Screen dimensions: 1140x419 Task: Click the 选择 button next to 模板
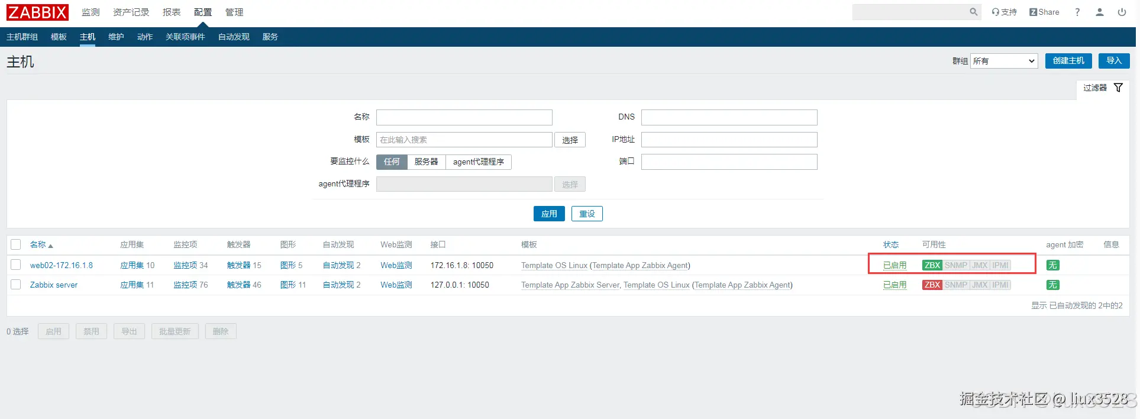click(570, 140)
